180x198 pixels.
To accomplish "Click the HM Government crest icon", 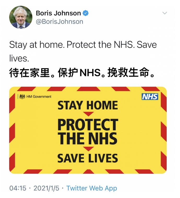I will (x=22, y=97).
